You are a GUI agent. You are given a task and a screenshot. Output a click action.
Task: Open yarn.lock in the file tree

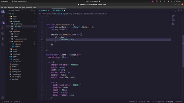pyautogui.click(x=15, y=79)
